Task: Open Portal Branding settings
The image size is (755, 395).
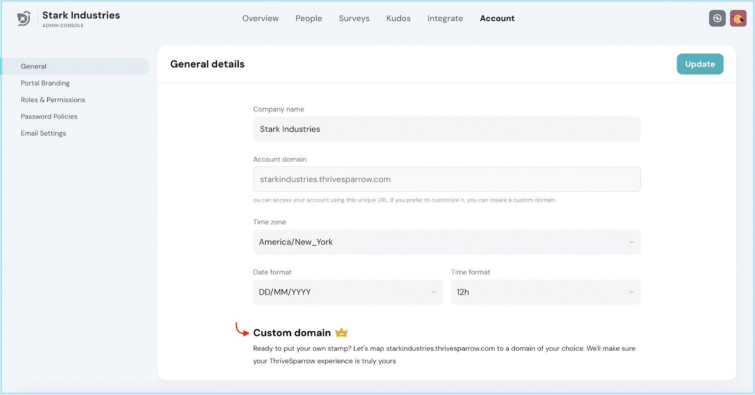Action: pos(45,83)
